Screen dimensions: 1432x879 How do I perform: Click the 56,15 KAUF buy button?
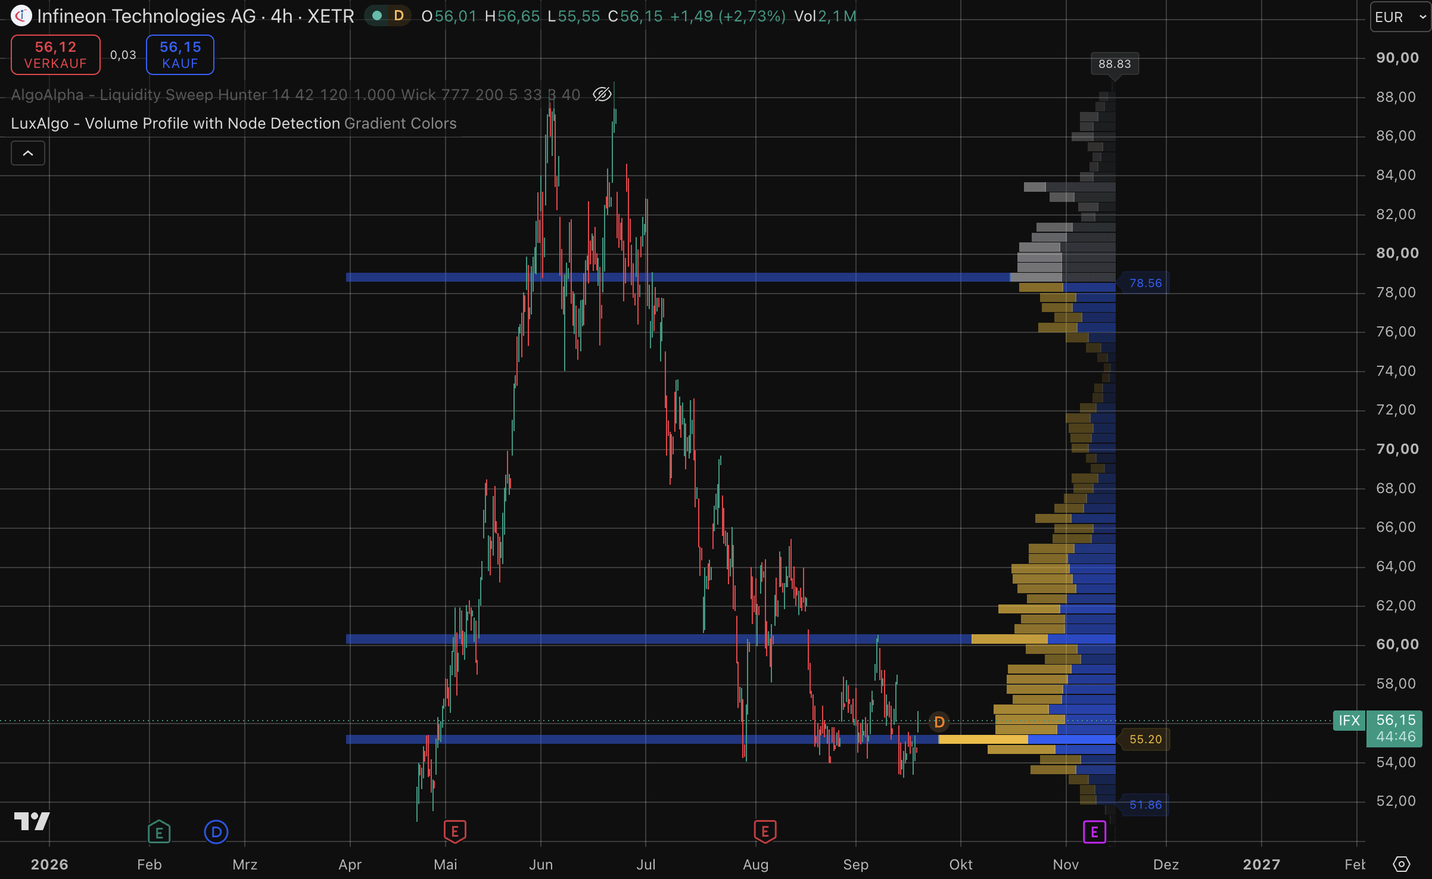click(180, 55)
